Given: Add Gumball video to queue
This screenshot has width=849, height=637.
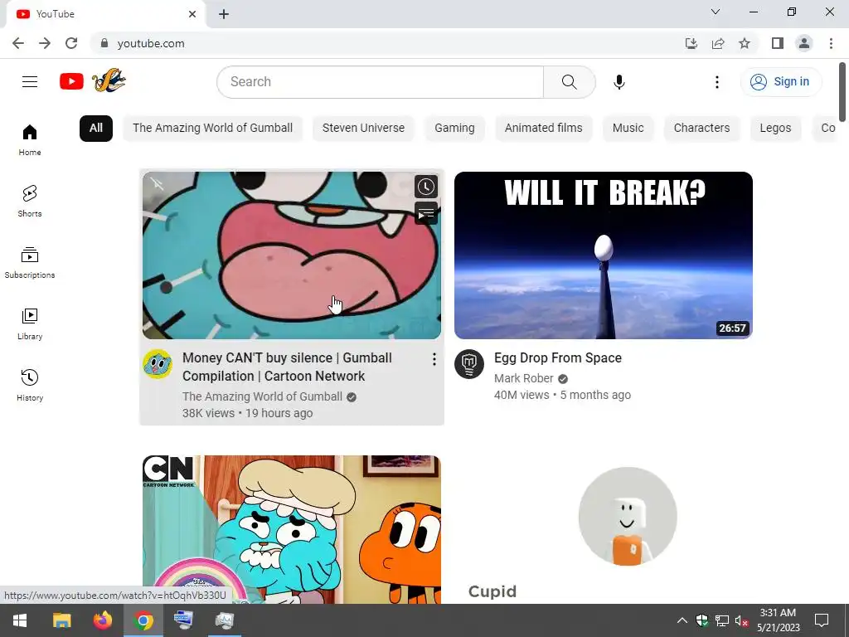Looking at the screenshot, I should [426, 213].
